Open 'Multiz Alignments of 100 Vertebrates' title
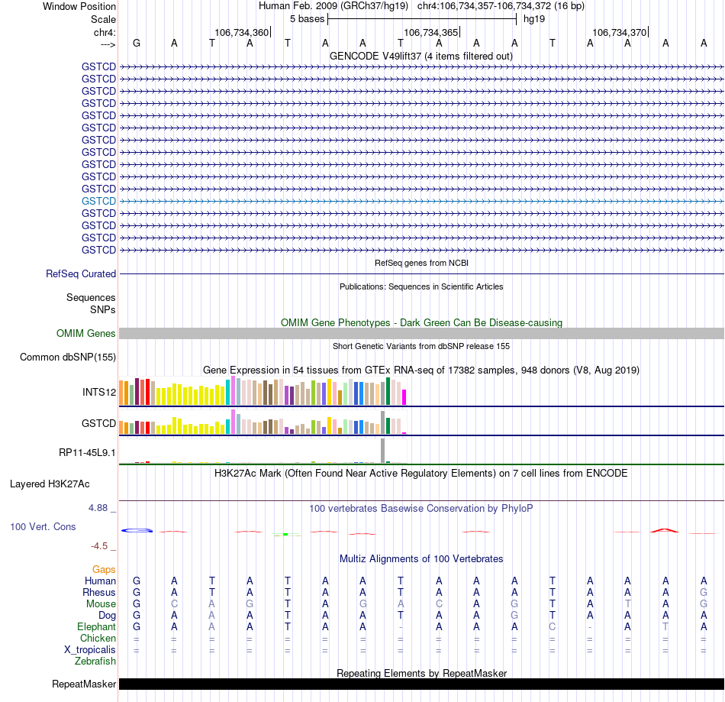This screenshot has width=725, height=702. pyautogui.click(x=421, y=558)
